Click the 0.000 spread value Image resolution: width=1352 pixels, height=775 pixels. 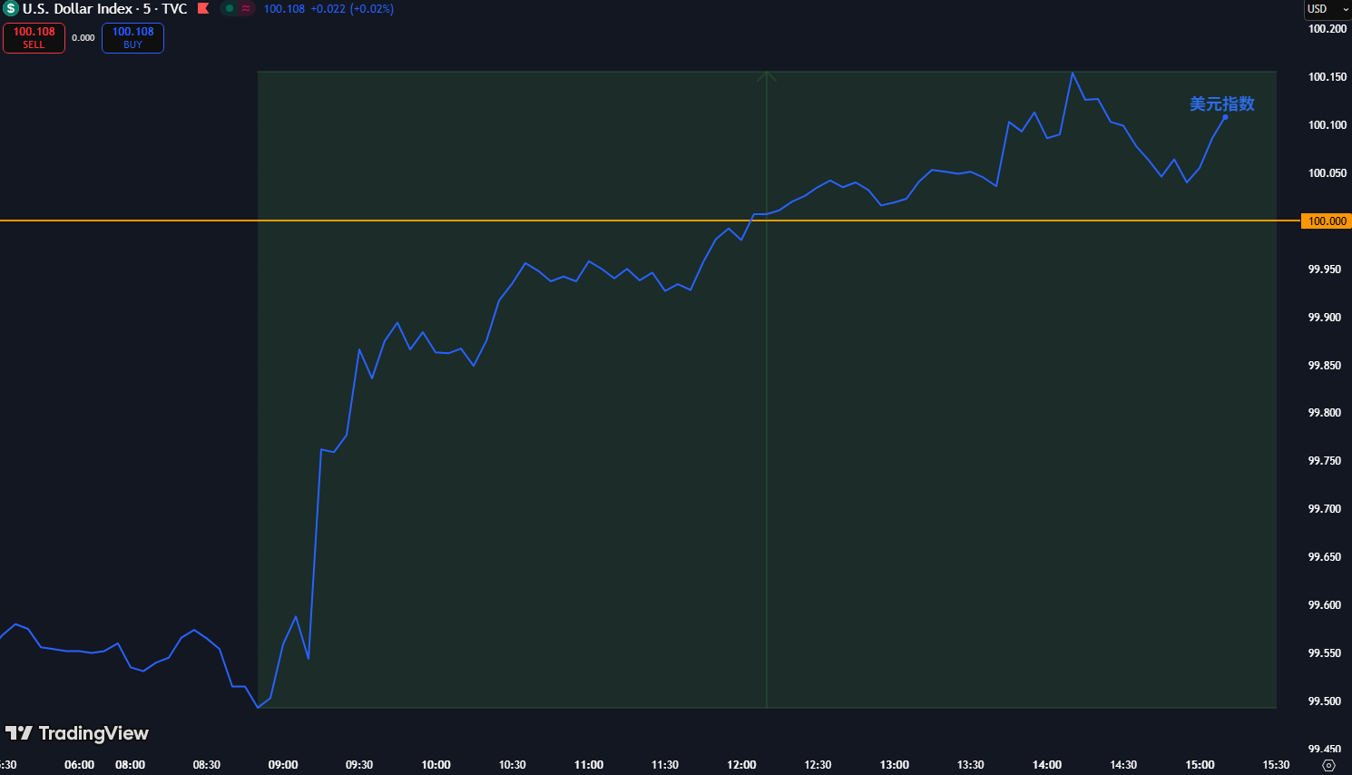83,38
